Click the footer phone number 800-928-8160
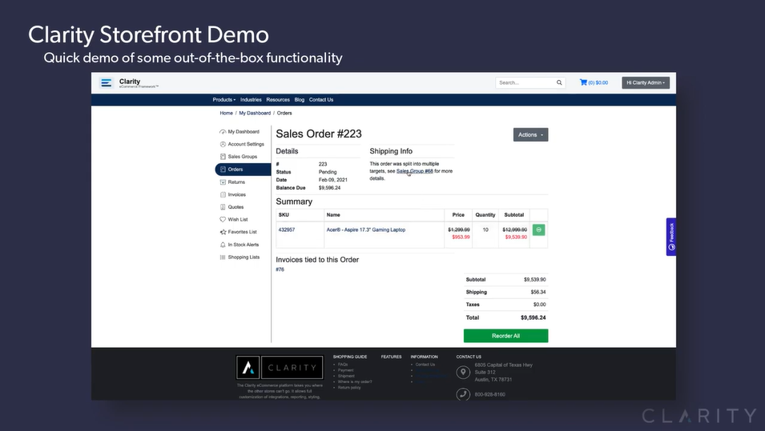This screenshot has height=431, width=765. [x=489, y=394]
